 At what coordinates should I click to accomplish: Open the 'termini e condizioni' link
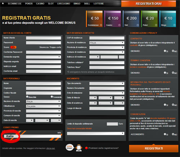click(x=138, y=67)
